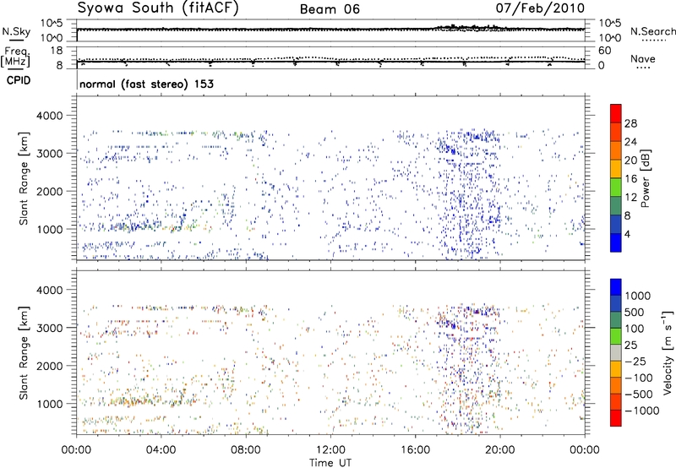This screenshot has height=468, width=676.
Task: Click Velocity colorbar segment above the 1000 label
Action: pos(616,287)
